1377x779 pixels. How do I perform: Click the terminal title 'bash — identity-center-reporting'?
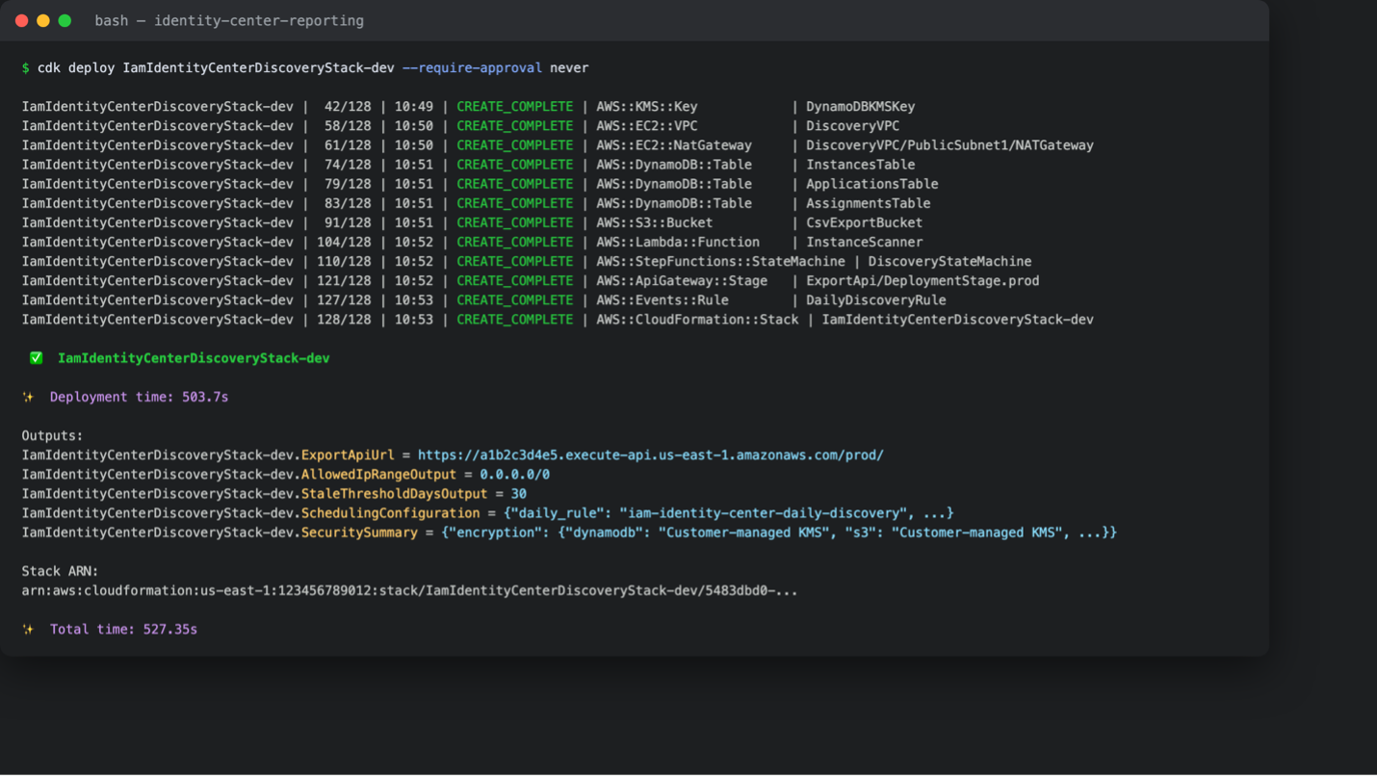[x=229, y=20]
